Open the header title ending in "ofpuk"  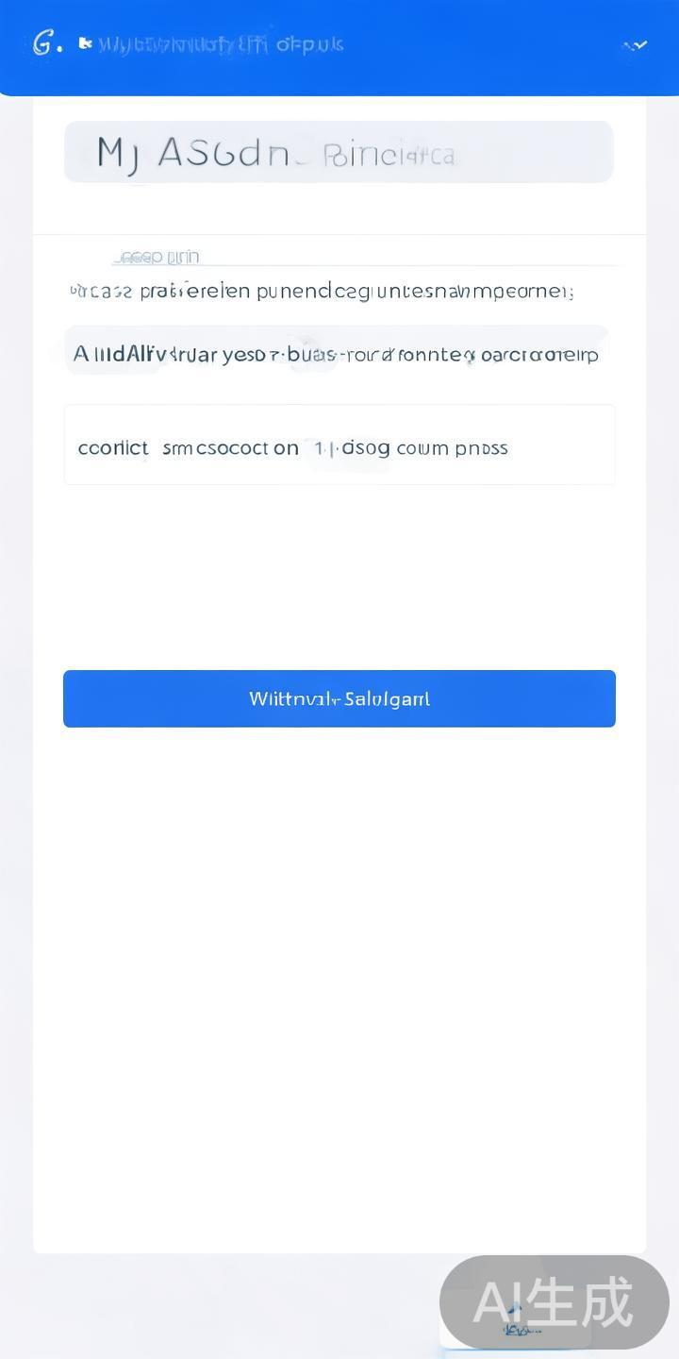click(222, 44)
